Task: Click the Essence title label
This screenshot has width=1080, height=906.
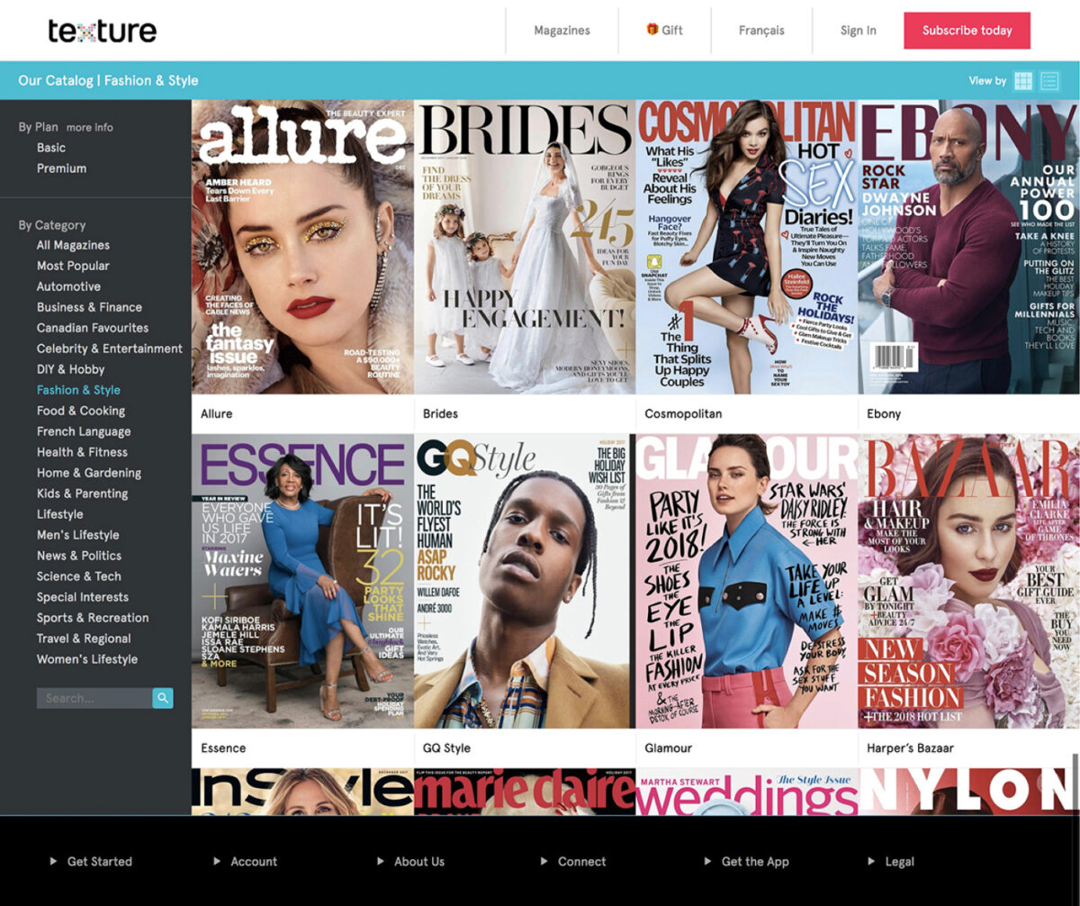Action: (223, 748)
